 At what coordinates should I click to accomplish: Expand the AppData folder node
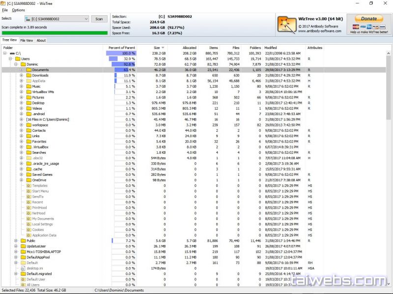(x=22, y=81)
